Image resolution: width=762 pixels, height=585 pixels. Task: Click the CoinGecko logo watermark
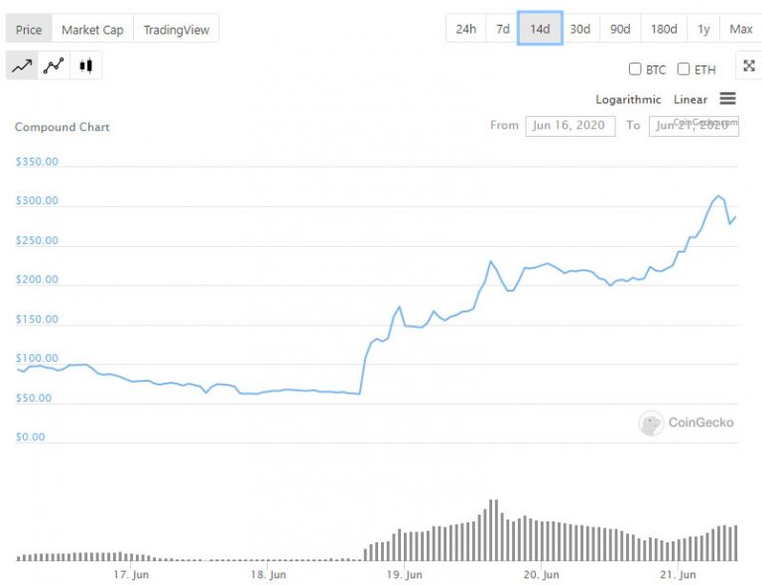(x=687, y=422)
